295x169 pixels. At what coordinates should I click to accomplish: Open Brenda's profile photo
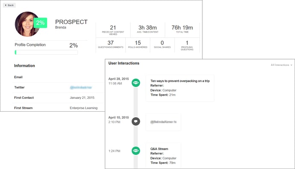coord(27,24)
